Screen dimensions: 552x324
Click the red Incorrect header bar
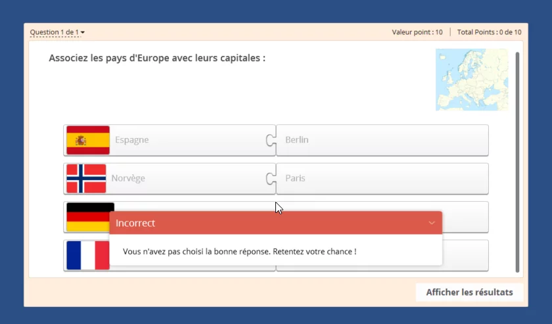click(263, 223)
